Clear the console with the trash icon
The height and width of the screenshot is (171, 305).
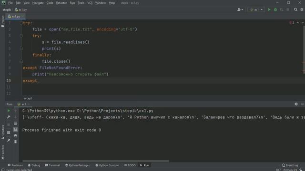(16, 142)
